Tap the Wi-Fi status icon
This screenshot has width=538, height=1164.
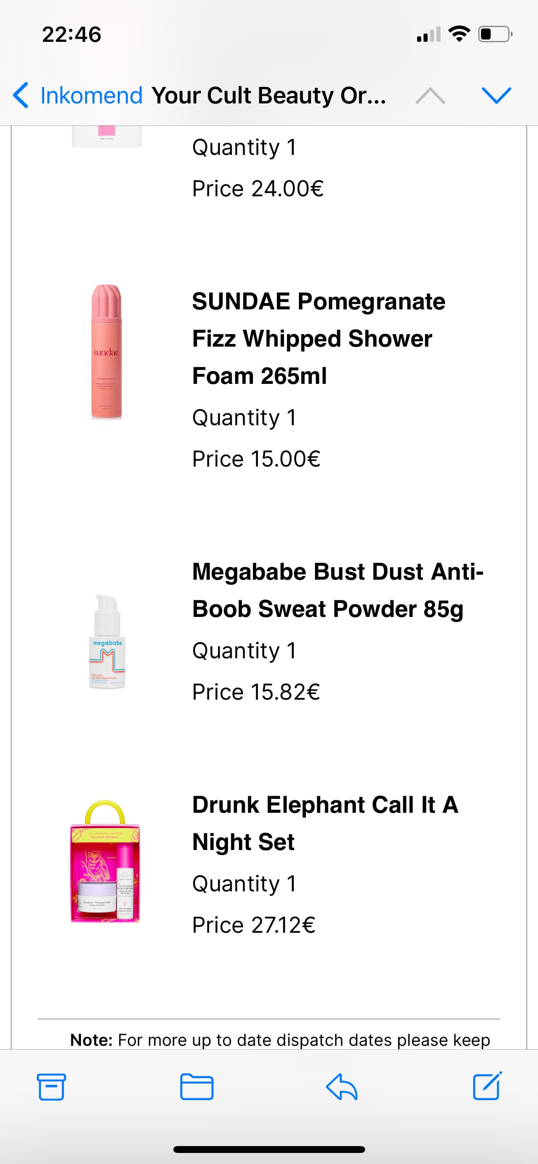(459, 34)
